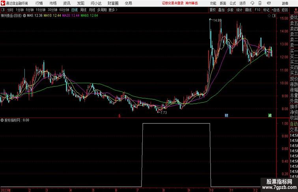The image size is (298, 192).
Task: Open the 公式 menu
Action: (233, 3)
